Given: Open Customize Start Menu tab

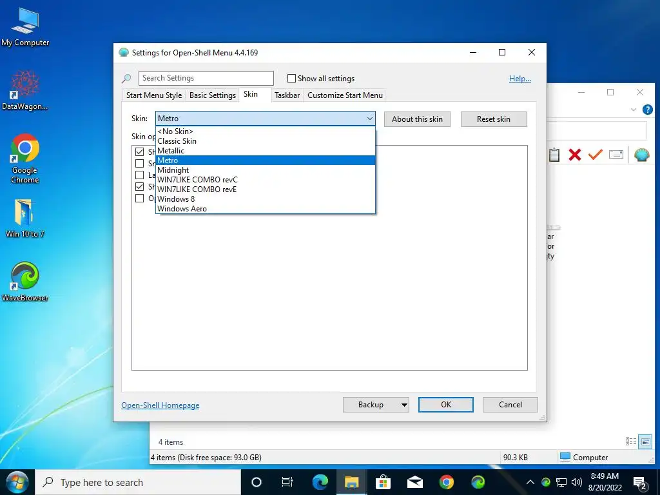Looking at the screenshot, I should point(345,95).
